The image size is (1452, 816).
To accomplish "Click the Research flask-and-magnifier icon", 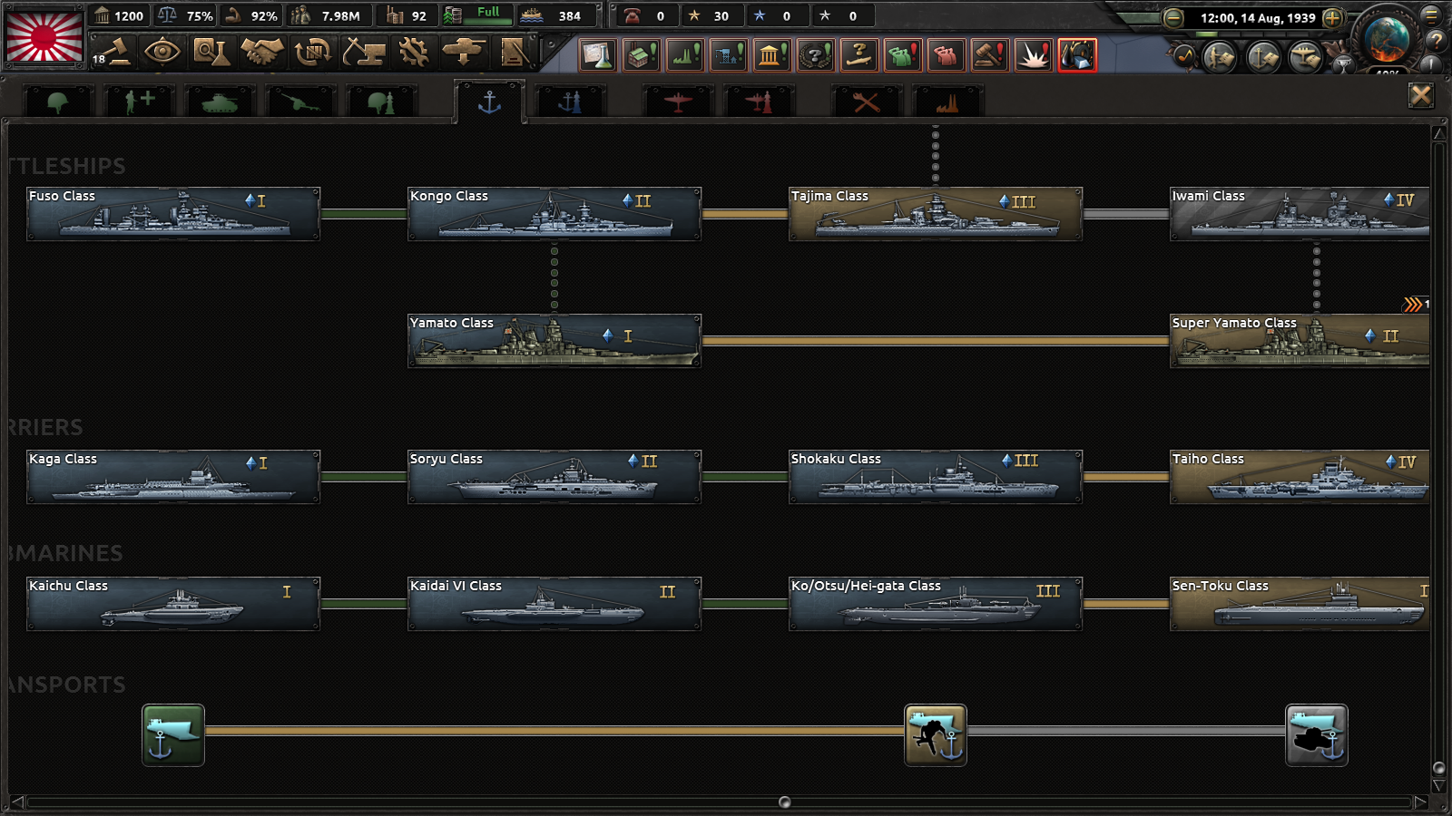I will 212,53.
